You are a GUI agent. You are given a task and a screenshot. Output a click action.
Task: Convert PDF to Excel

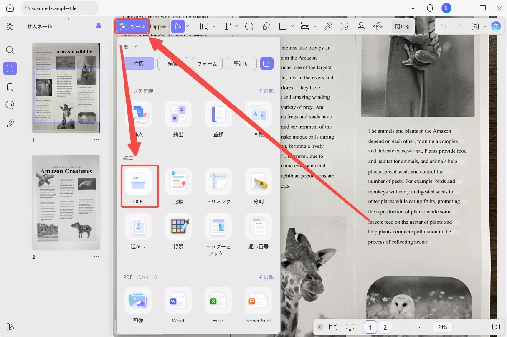(x=218, y=306)
